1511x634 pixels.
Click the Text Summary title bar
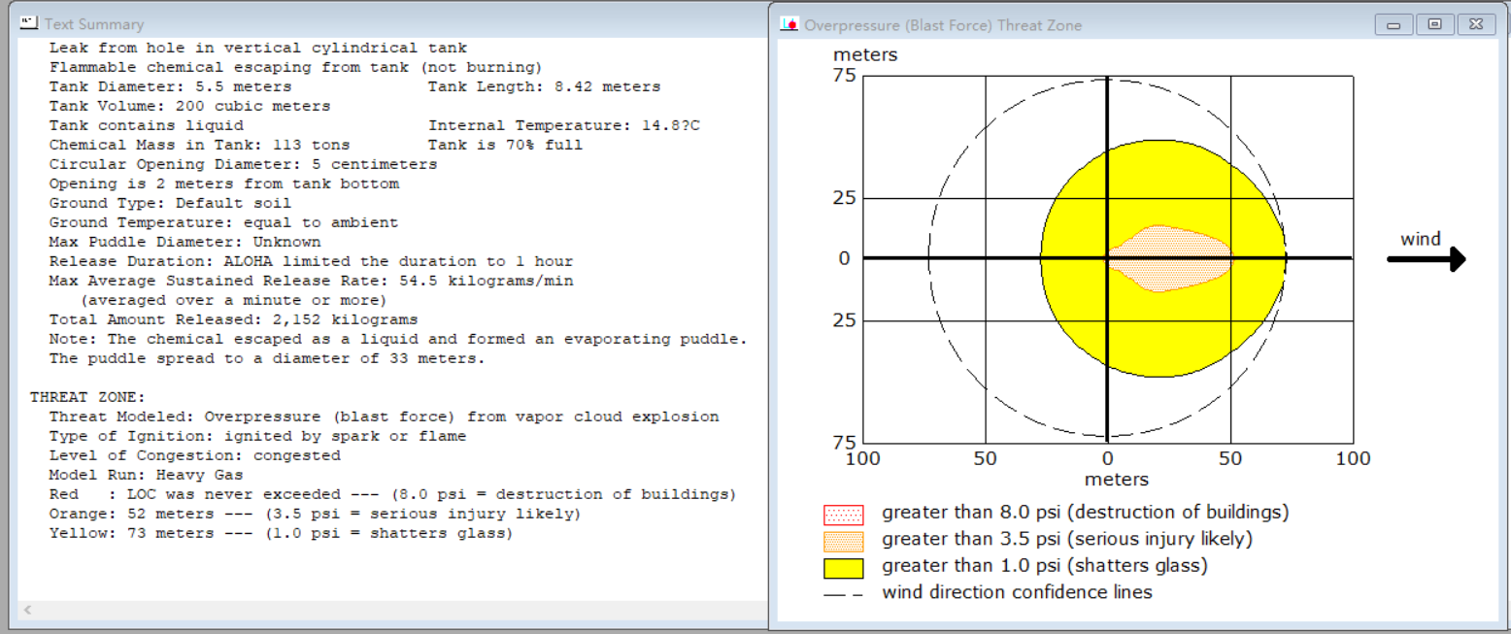[x=388, y=23]
